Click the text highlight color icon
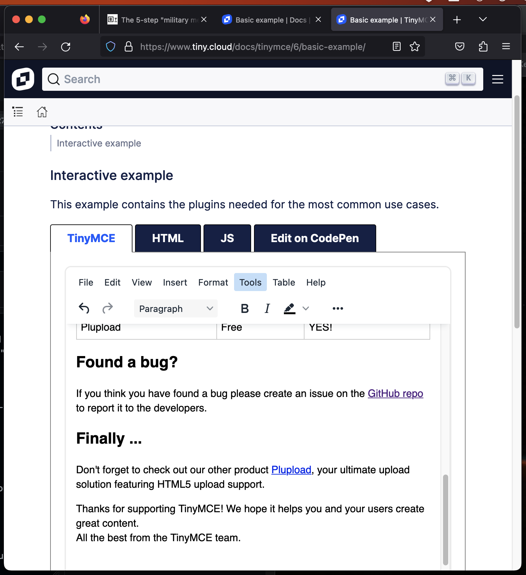This screenshot has width=526, height=575. point(289,308)
